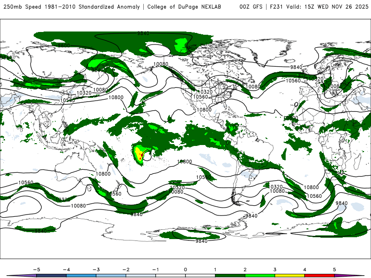
Task: Click the '250mb Speed 1981-2010 Standardized Anomaly' title
Action: pos(71,6)
